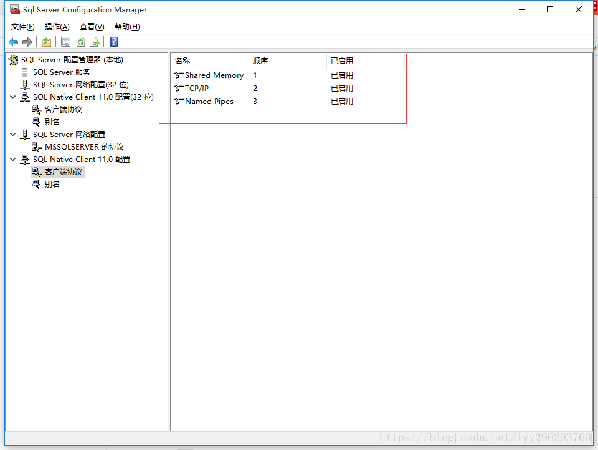Sort by the 名称 column header

coord(210,61)
